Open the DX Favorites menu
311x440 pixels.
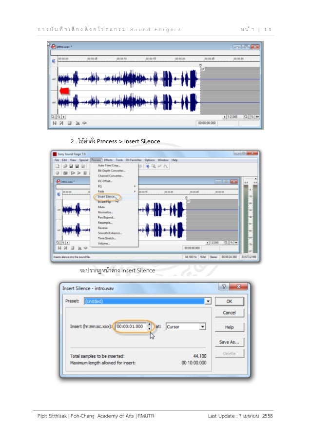[x=134, y=160]
